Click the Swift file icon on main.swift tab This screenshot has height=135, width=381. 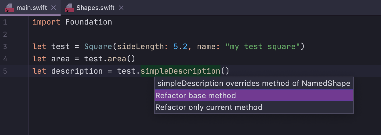tap(9, 8)
